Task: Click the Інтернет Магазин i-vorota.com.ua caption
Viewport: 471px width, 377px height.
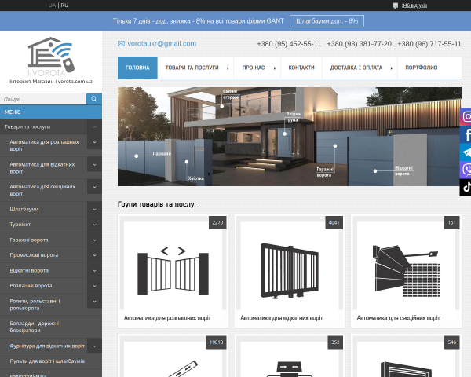Action: point(51,82)
